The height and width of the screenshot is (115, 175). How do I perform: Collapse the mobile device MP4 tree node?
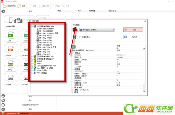click(32, 26)
